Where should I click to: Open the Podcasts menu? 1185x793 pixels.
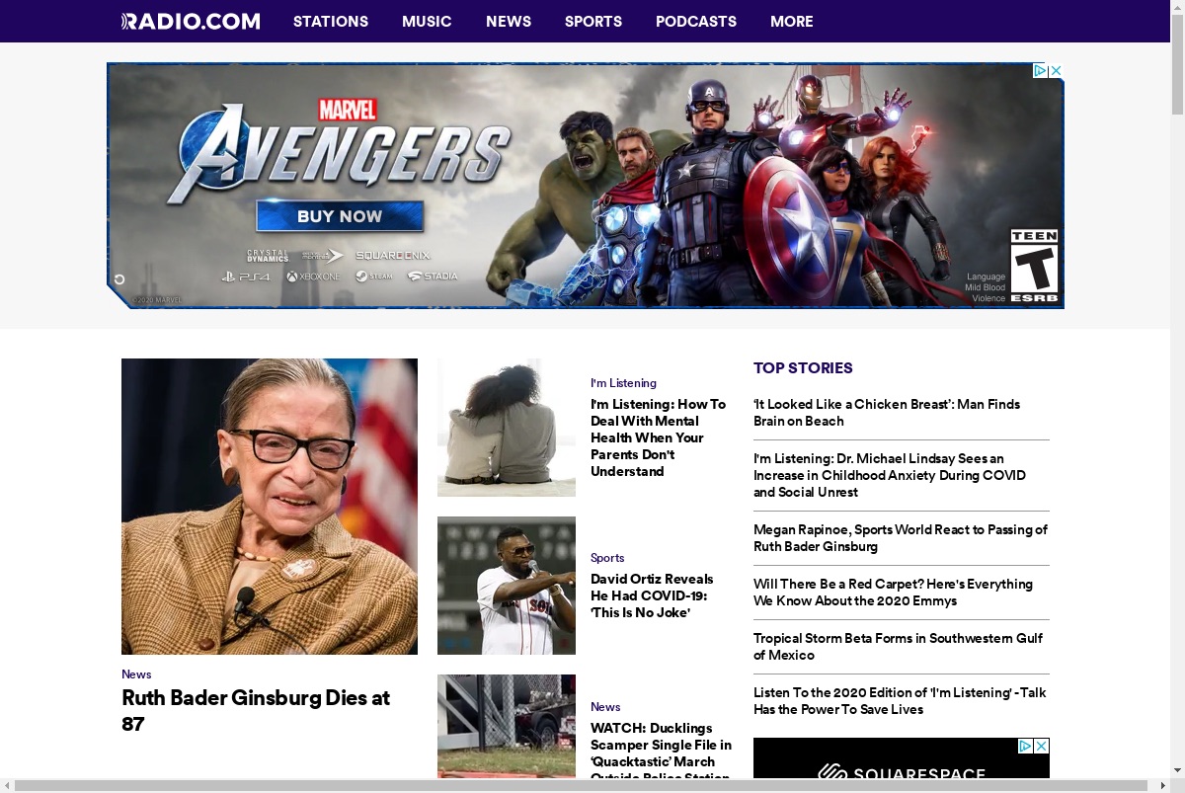696,21
